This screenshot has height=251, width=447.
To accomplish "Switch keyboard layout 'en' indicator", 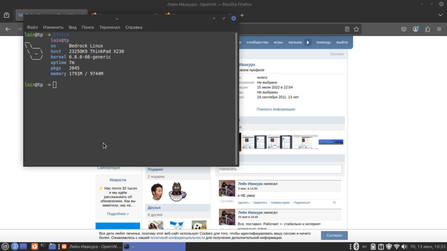I will (x=364, y=247).
